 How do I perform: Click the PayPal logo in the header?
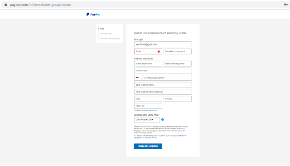[x=93, y=14]
